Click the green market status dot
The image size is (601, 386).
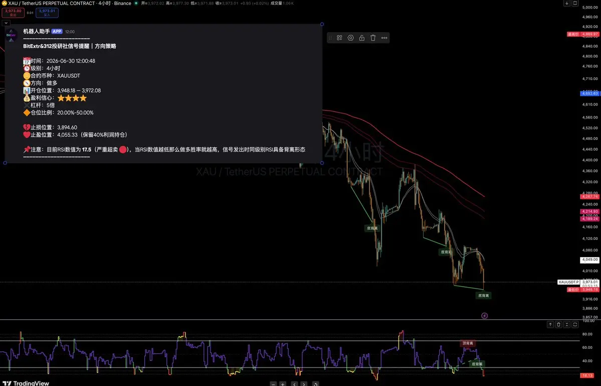click(x=136, y=3)
